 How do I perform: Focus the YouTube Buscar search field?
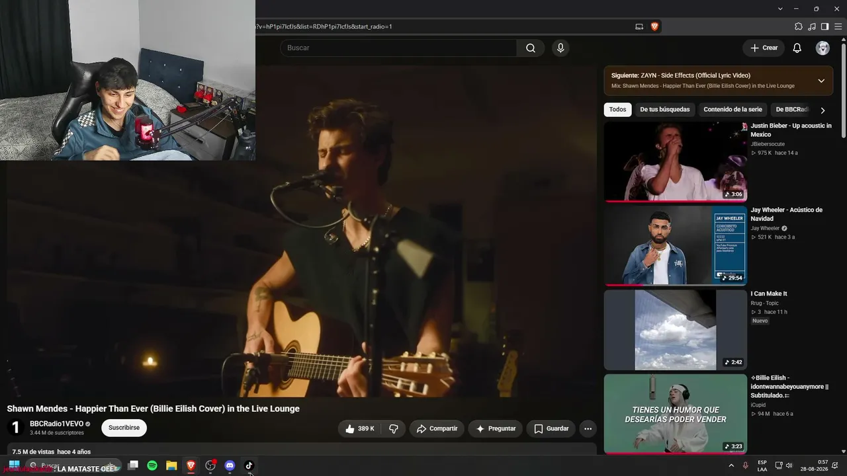tap(398, 48)
